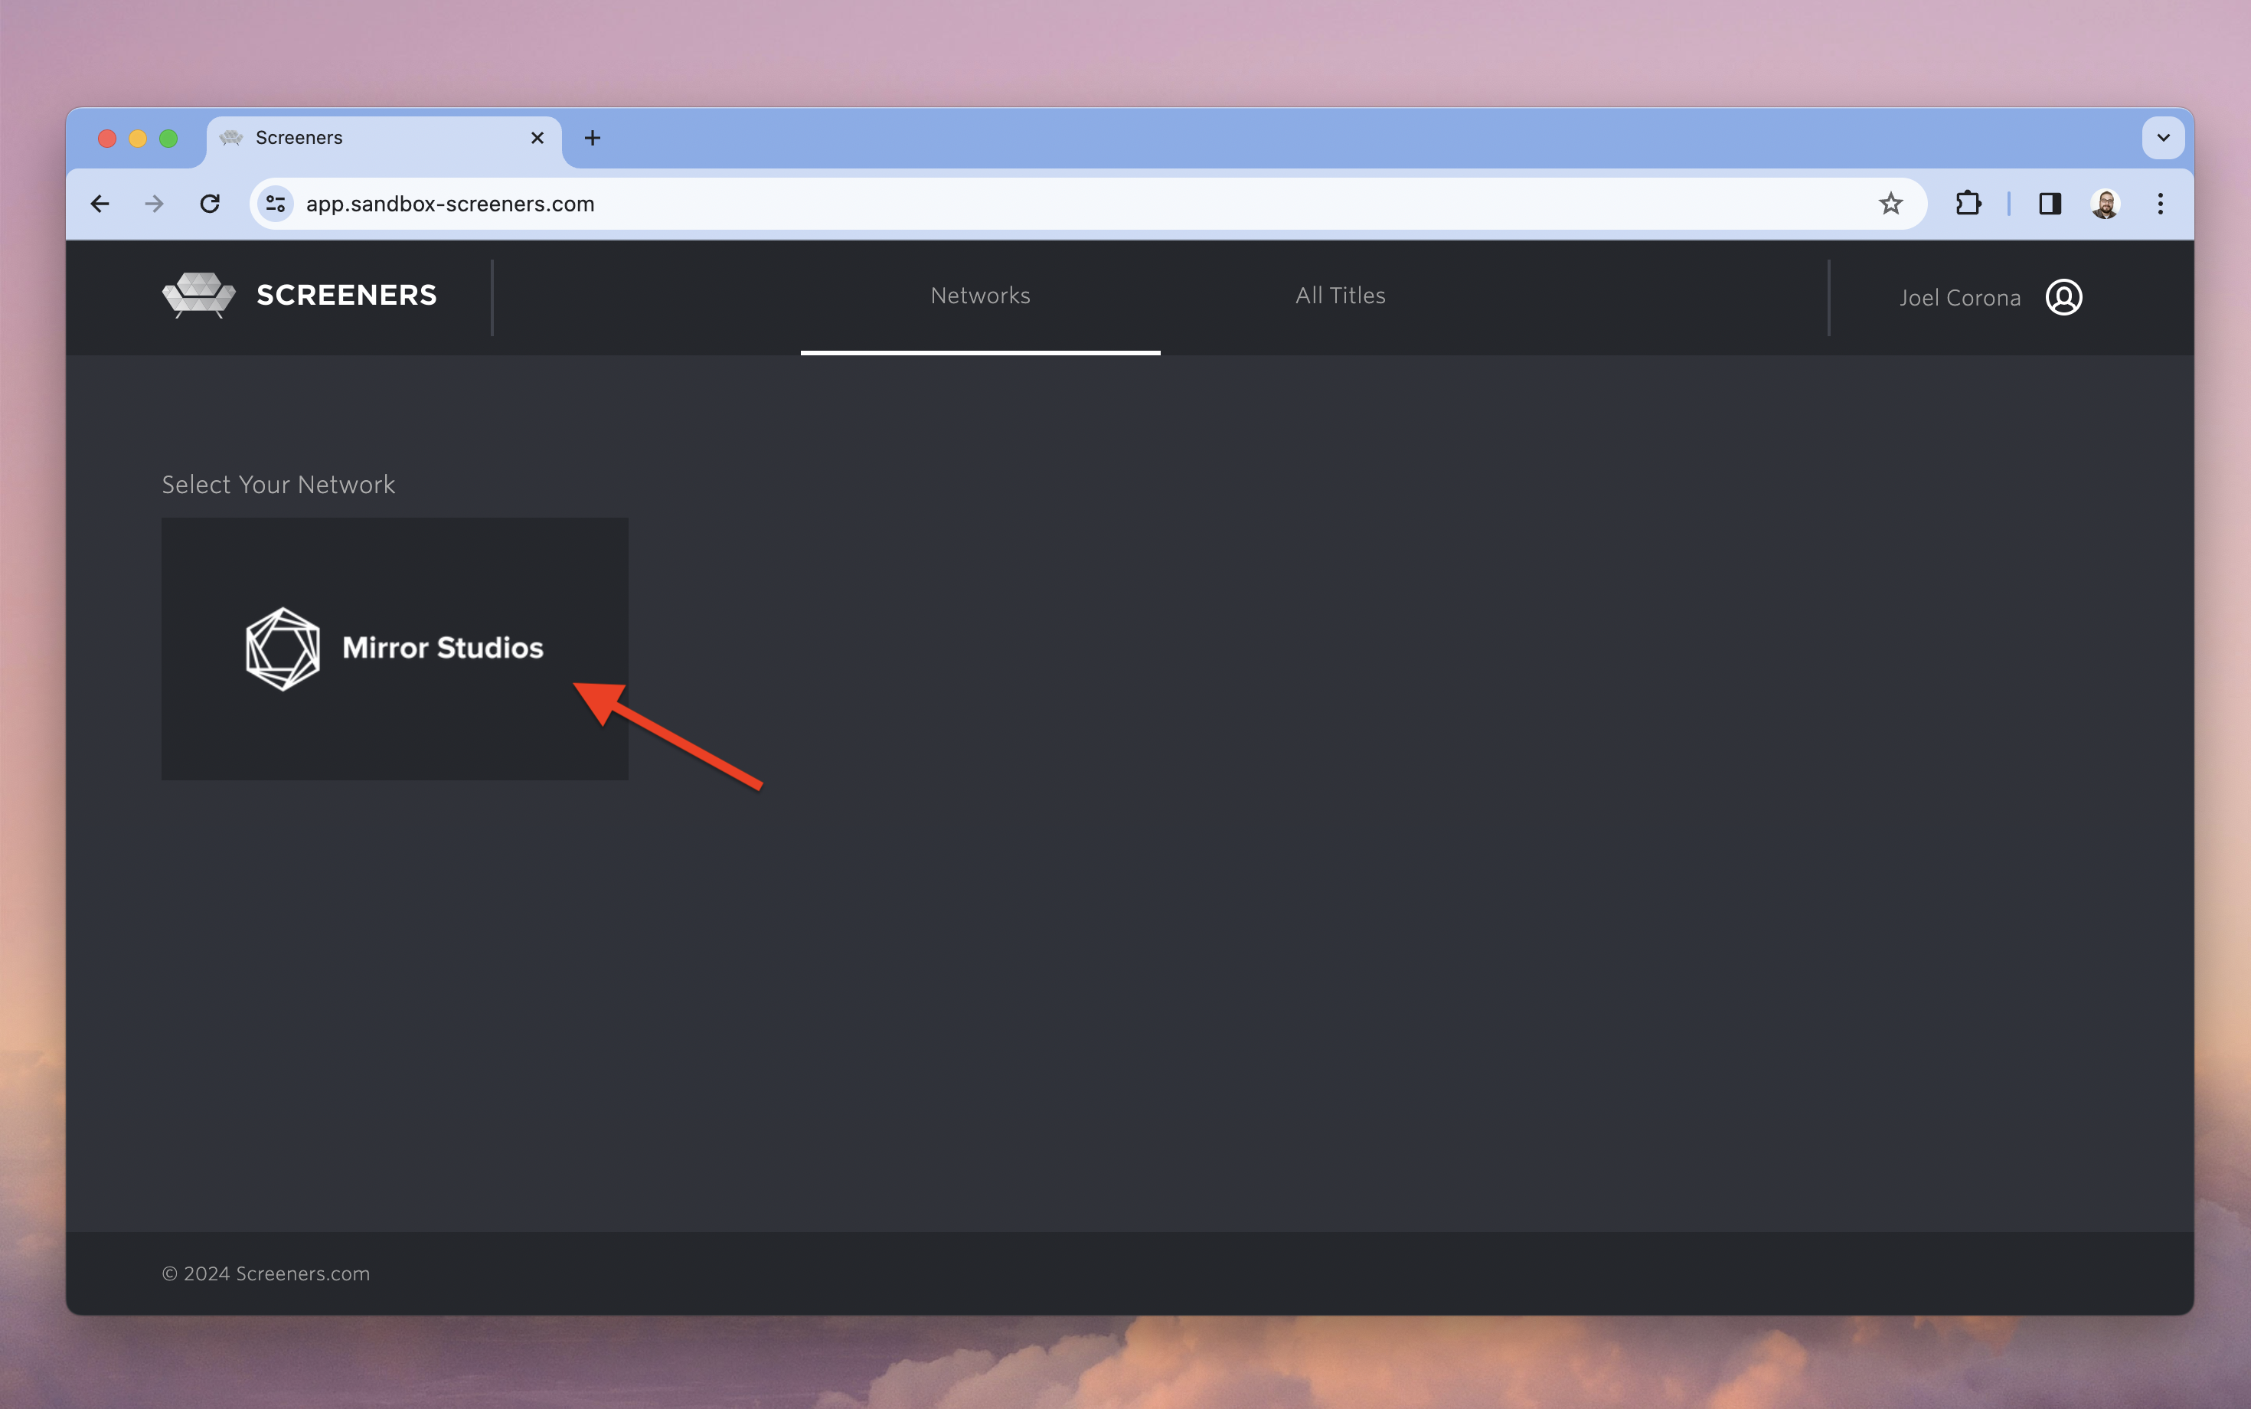Switch to the All Titles tab
This screenshot has height=1409, width=2251.
click(x=1339, y=296)
